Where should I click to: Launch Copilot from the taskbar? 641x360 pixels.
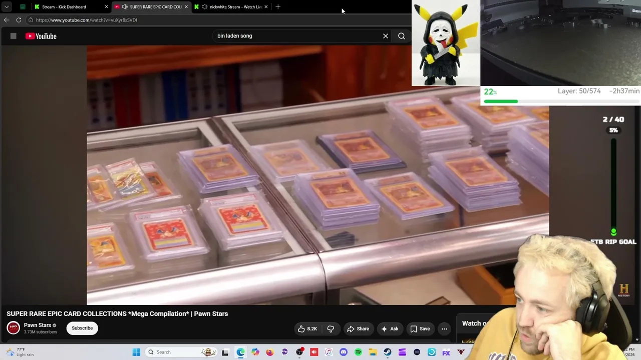pos(255,352)
